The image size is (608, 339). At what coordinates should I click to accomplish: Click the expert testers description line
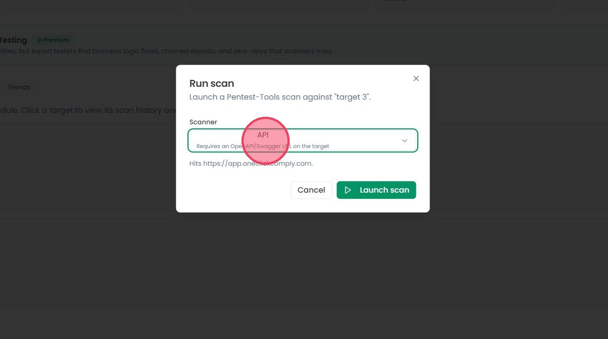point(166,51)
